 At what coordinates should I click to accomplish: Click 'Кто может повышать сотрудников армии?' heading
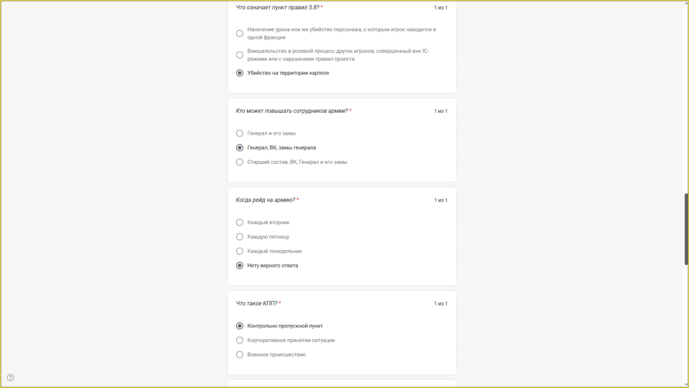[292, 111]
